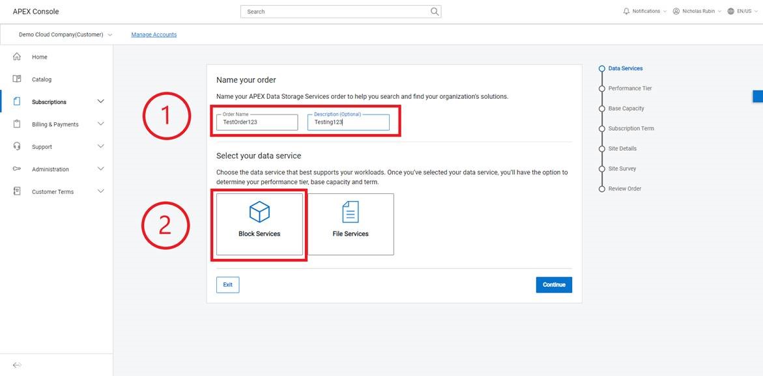Open the Notifications menu

645,11
